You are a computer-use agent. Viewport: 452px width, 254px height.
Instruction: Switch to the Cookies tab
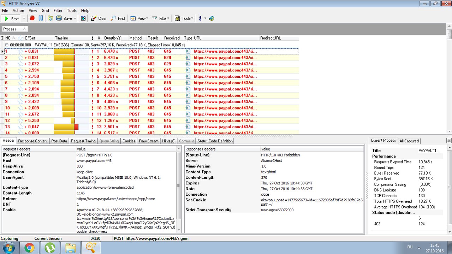129,141
